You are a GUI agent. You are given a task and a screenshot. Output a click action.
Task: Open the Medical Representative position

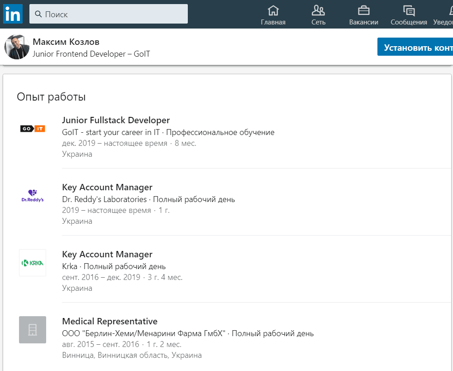point(110,321)
